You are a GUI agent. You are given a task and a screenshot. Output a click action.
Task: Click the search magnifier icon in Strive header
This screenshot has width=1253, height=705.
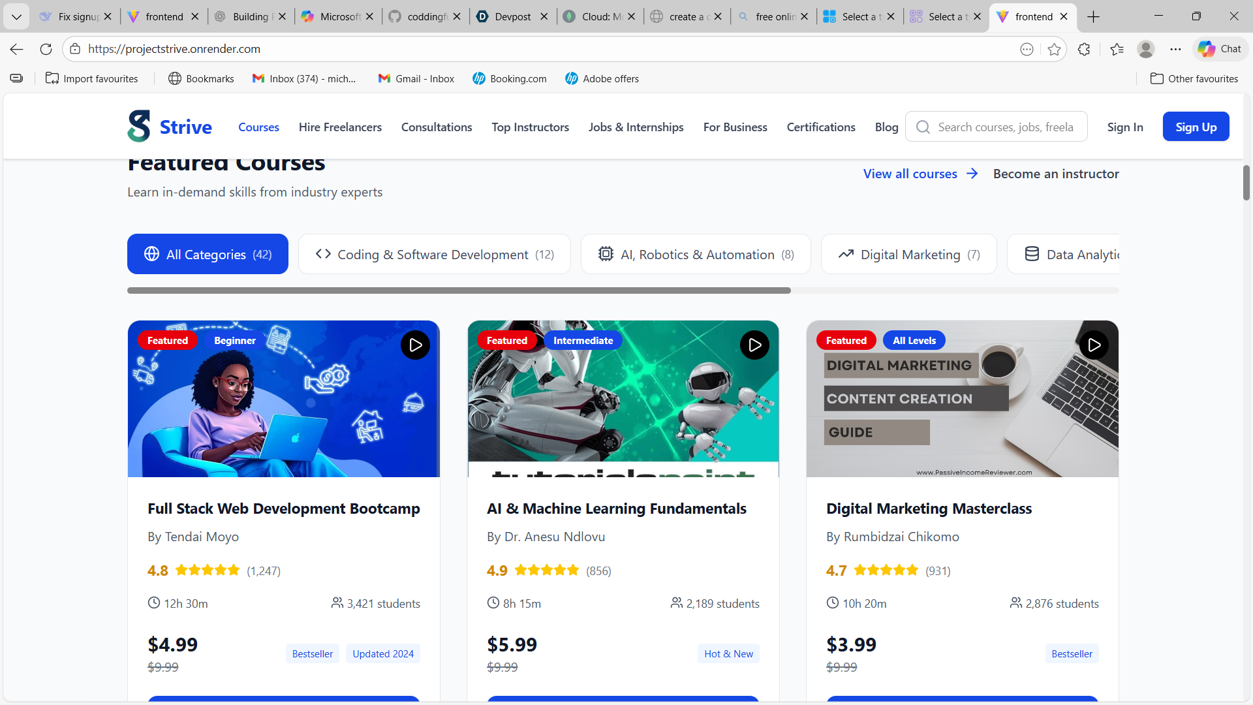click(x=923, y=127)
